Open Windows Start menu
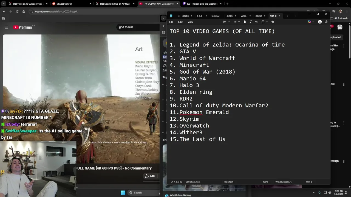 coord(123,193)
